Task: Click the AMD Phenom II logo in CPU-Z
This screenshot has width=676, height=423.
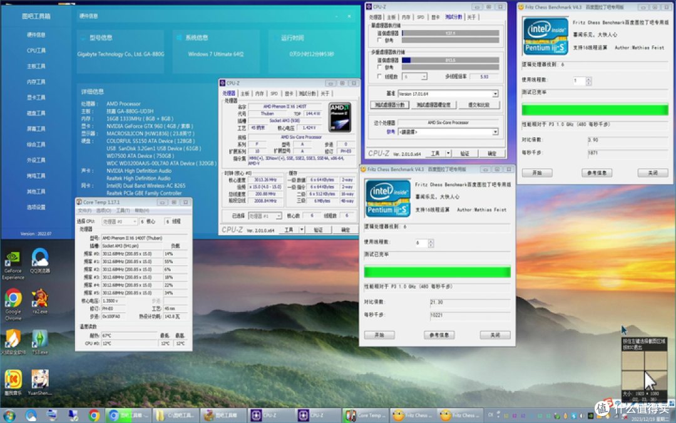Action: pyautogui.click(x=340, y=117)
